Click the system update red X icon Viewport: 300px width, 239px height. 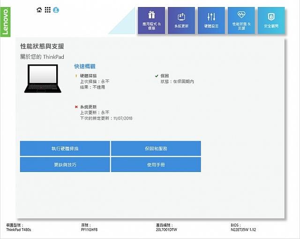click(76, 107)
